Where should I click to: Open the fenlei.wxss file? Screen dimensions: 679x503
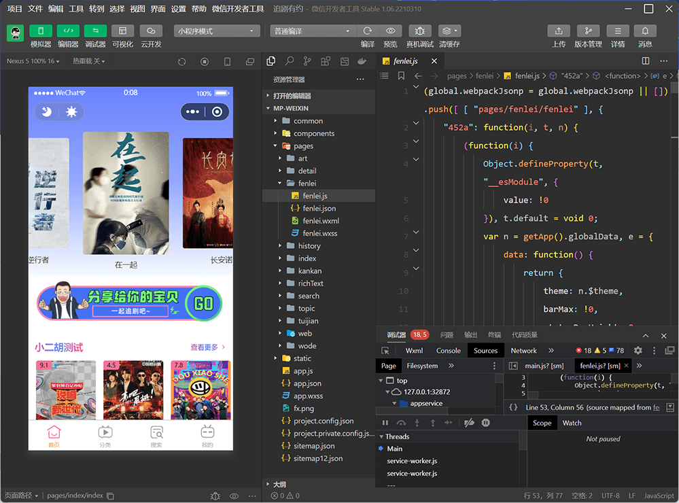(318, 233)
